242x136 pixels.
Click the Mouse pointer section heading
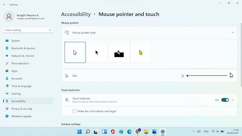70,23
